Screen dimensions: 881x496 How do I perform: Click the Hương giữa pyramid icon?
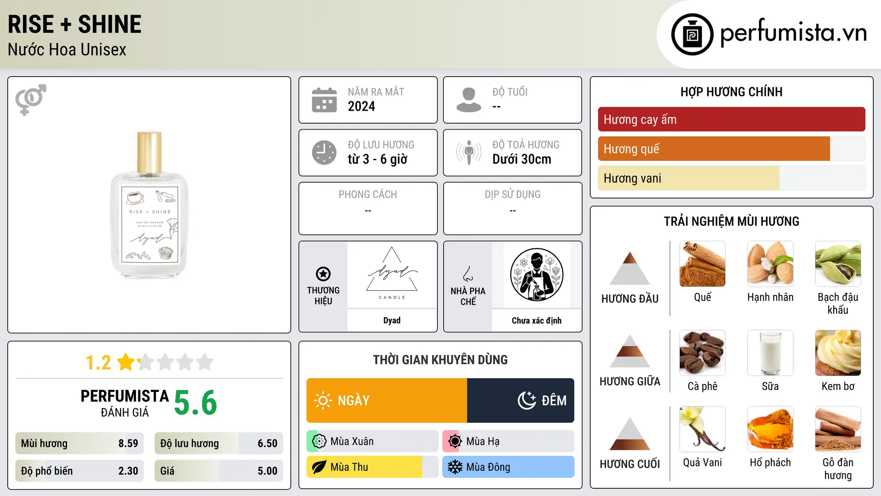click(630, 351)
